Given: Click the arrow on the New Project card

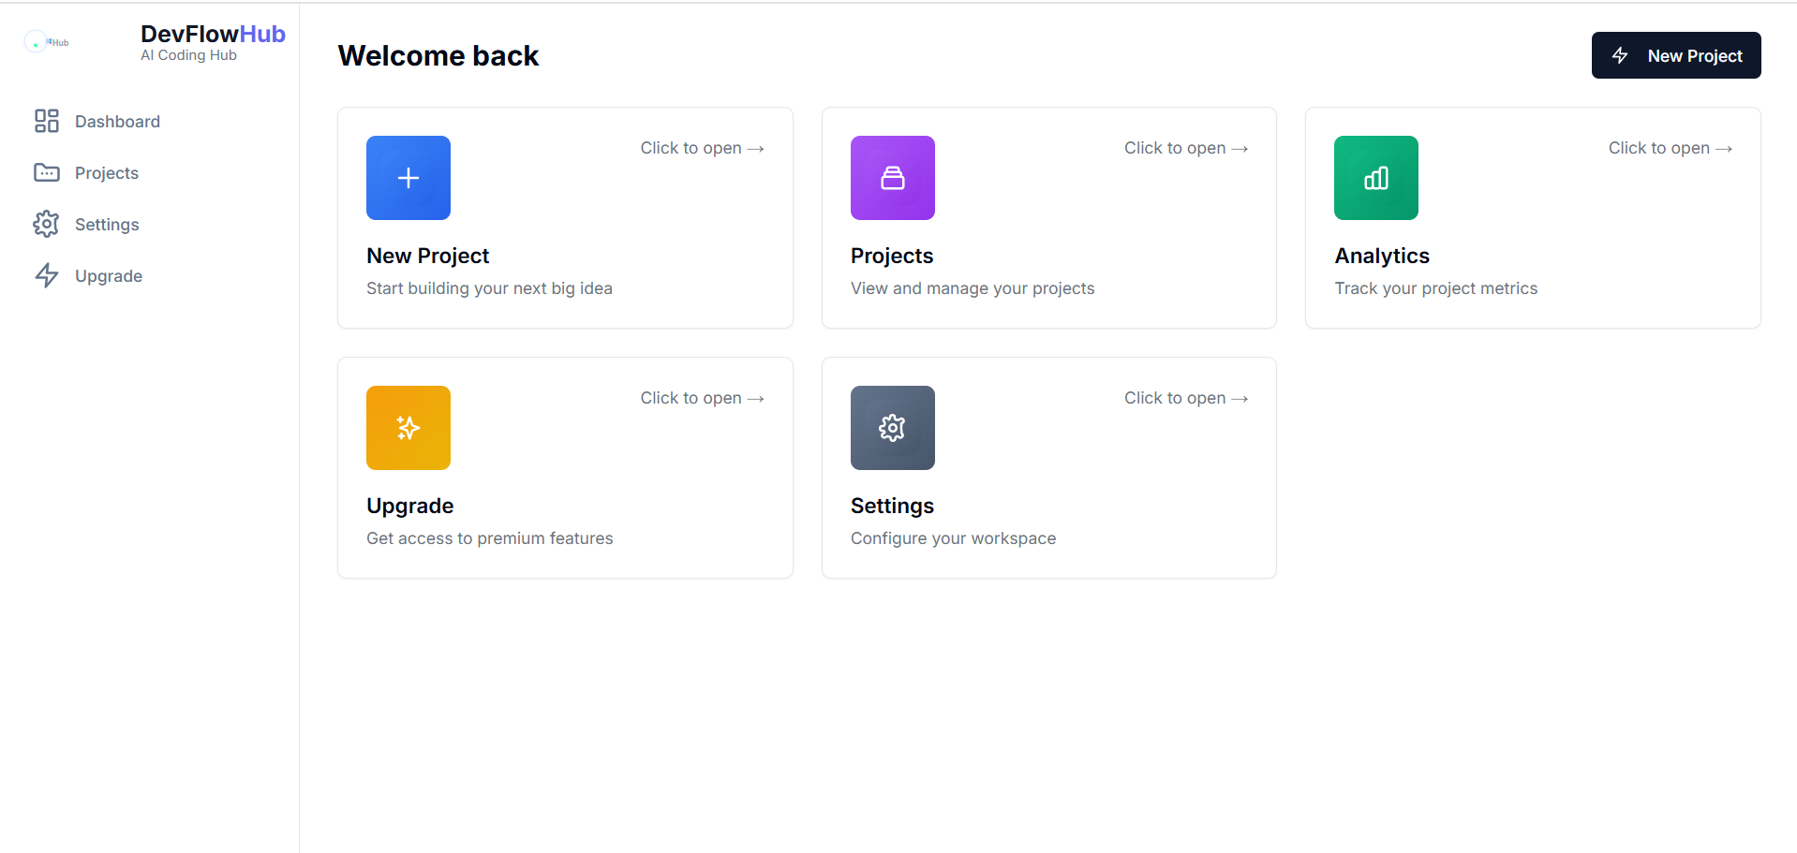Looking at the screenshot, I should (755, 148).
